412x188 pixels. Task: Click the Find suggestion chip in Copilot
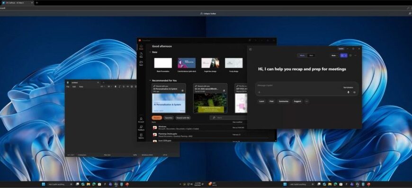[x=271, y=101]
